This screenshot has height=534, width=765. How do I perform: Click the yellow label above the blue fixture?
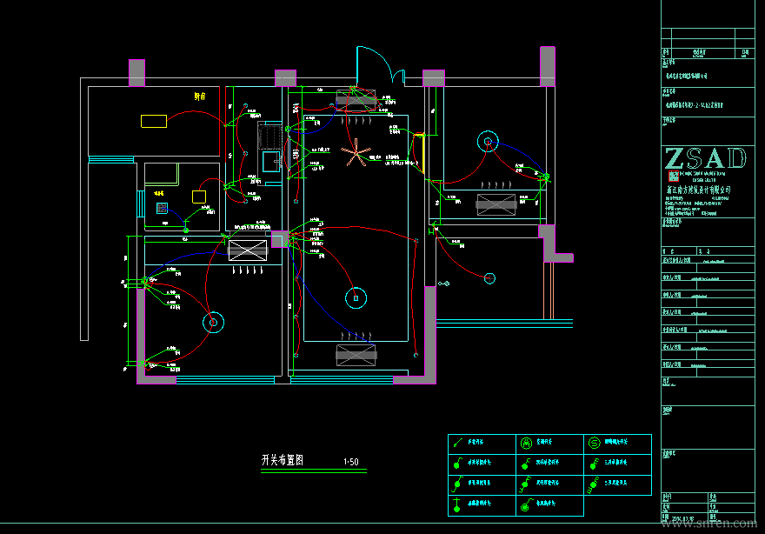(x=159, y=193)
